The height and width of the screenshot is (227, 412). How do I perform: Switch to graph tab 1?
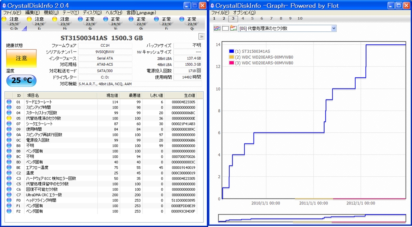[x=214, y=19]
